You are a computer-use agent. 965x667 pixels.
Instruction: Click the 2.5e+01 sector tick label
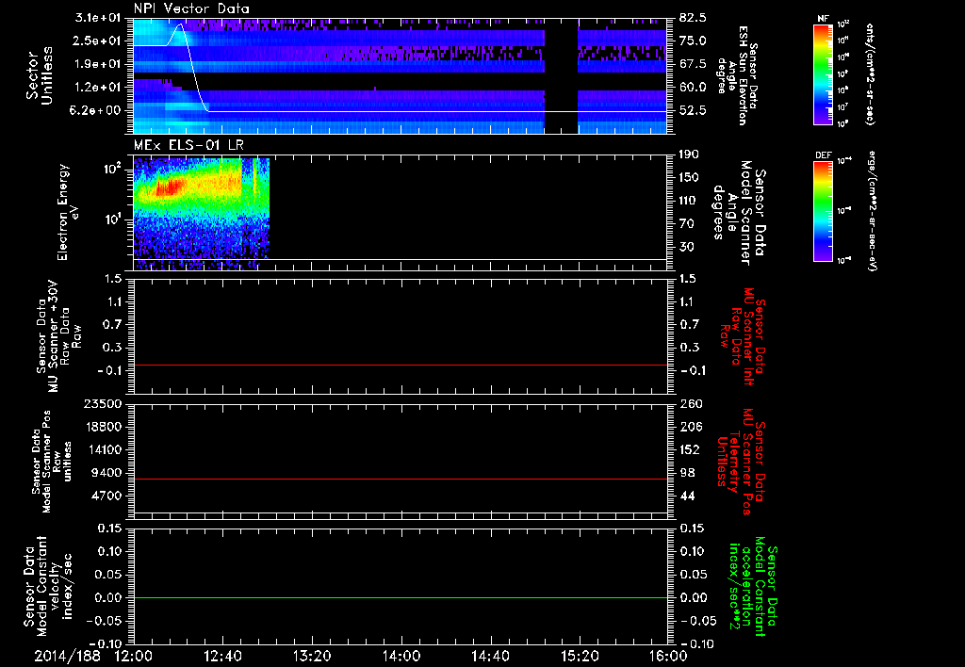tap(98, 41)
